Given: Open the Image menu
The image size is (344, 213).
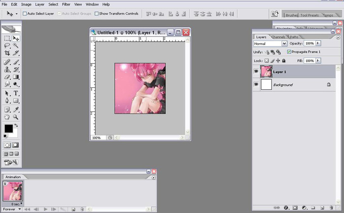Looking at the screenshot, I should tap(26, 4).
